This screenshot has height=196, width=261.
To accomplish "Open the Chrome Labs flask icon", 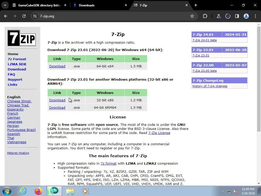I will coord(218,16).
